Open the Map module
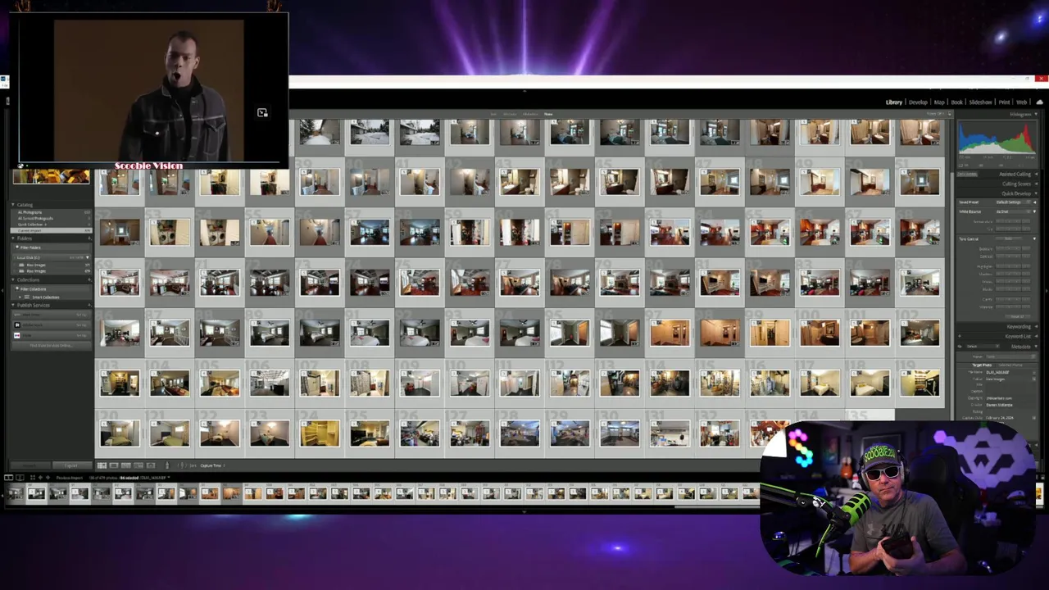 coord(939,102)
